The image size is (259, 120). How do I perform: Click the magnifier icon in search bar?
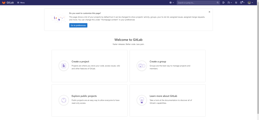pyautogui.click(x=218, y=3)
